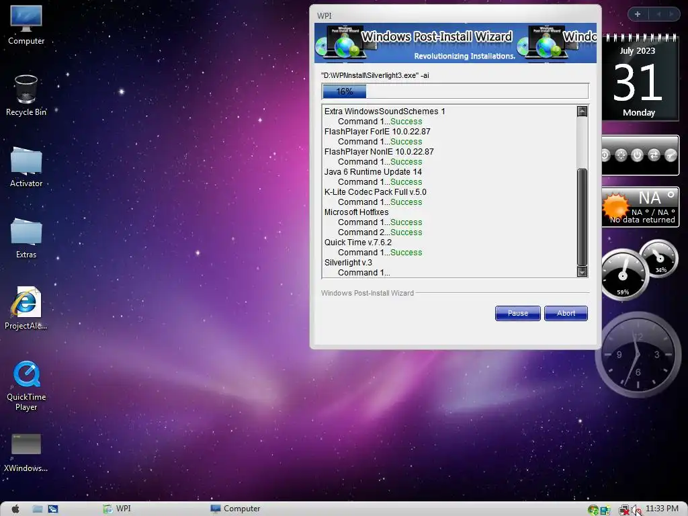Select the WPI taskbar button
Image resolution: width=688 pixels, height=516 pixels.
[117, 509]
